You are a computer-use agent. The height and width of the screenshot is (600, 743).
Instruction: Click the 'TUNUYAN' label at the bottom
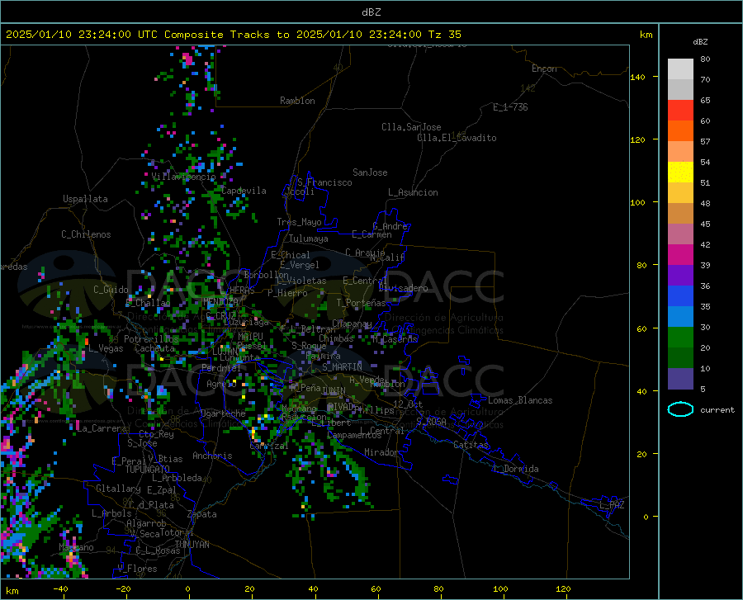192,545
